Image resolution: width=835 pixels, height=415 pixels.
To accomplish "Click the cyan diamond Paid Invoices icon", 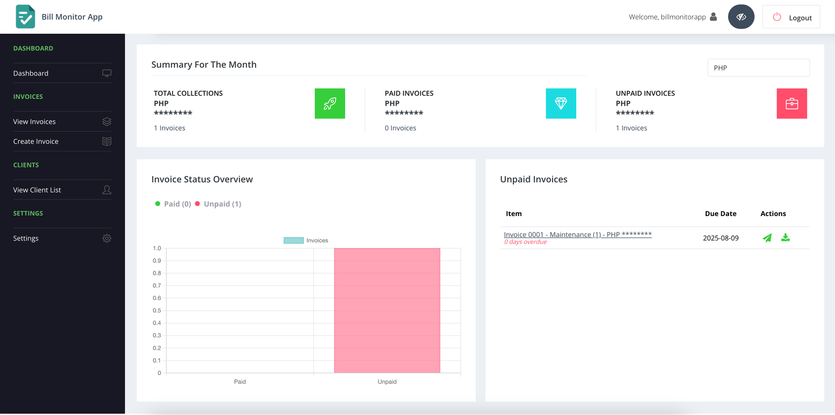I will tap(560, 104).
